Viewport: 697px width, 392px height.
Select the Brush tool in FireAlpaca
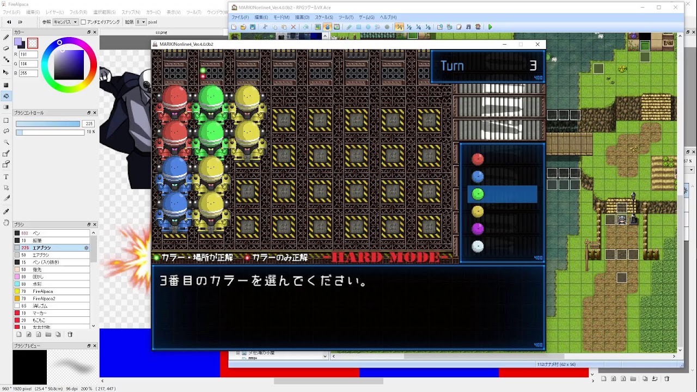pyautogui.click(x=6, y=38)
